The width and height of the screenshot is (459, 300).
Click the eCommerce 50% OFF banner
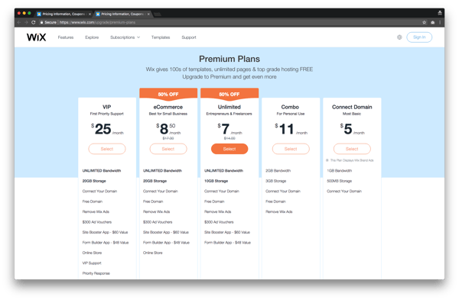tap(168, 94)
